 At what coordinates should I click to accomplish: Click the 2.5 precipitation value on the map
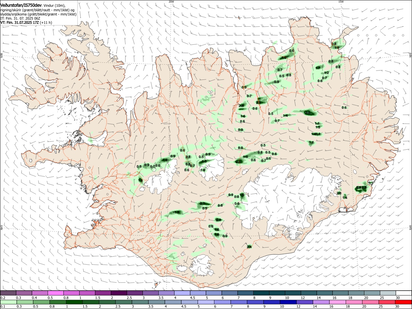[x=308, y=113]
